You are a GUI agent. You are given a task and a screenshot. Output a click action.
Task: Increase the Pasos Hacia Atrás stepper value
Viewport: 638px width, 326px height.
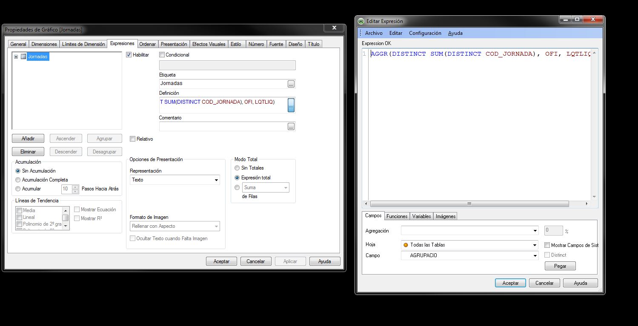75,187
